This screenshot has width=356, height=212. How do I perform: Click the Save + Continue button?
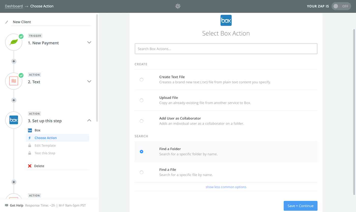pos(301,206)
